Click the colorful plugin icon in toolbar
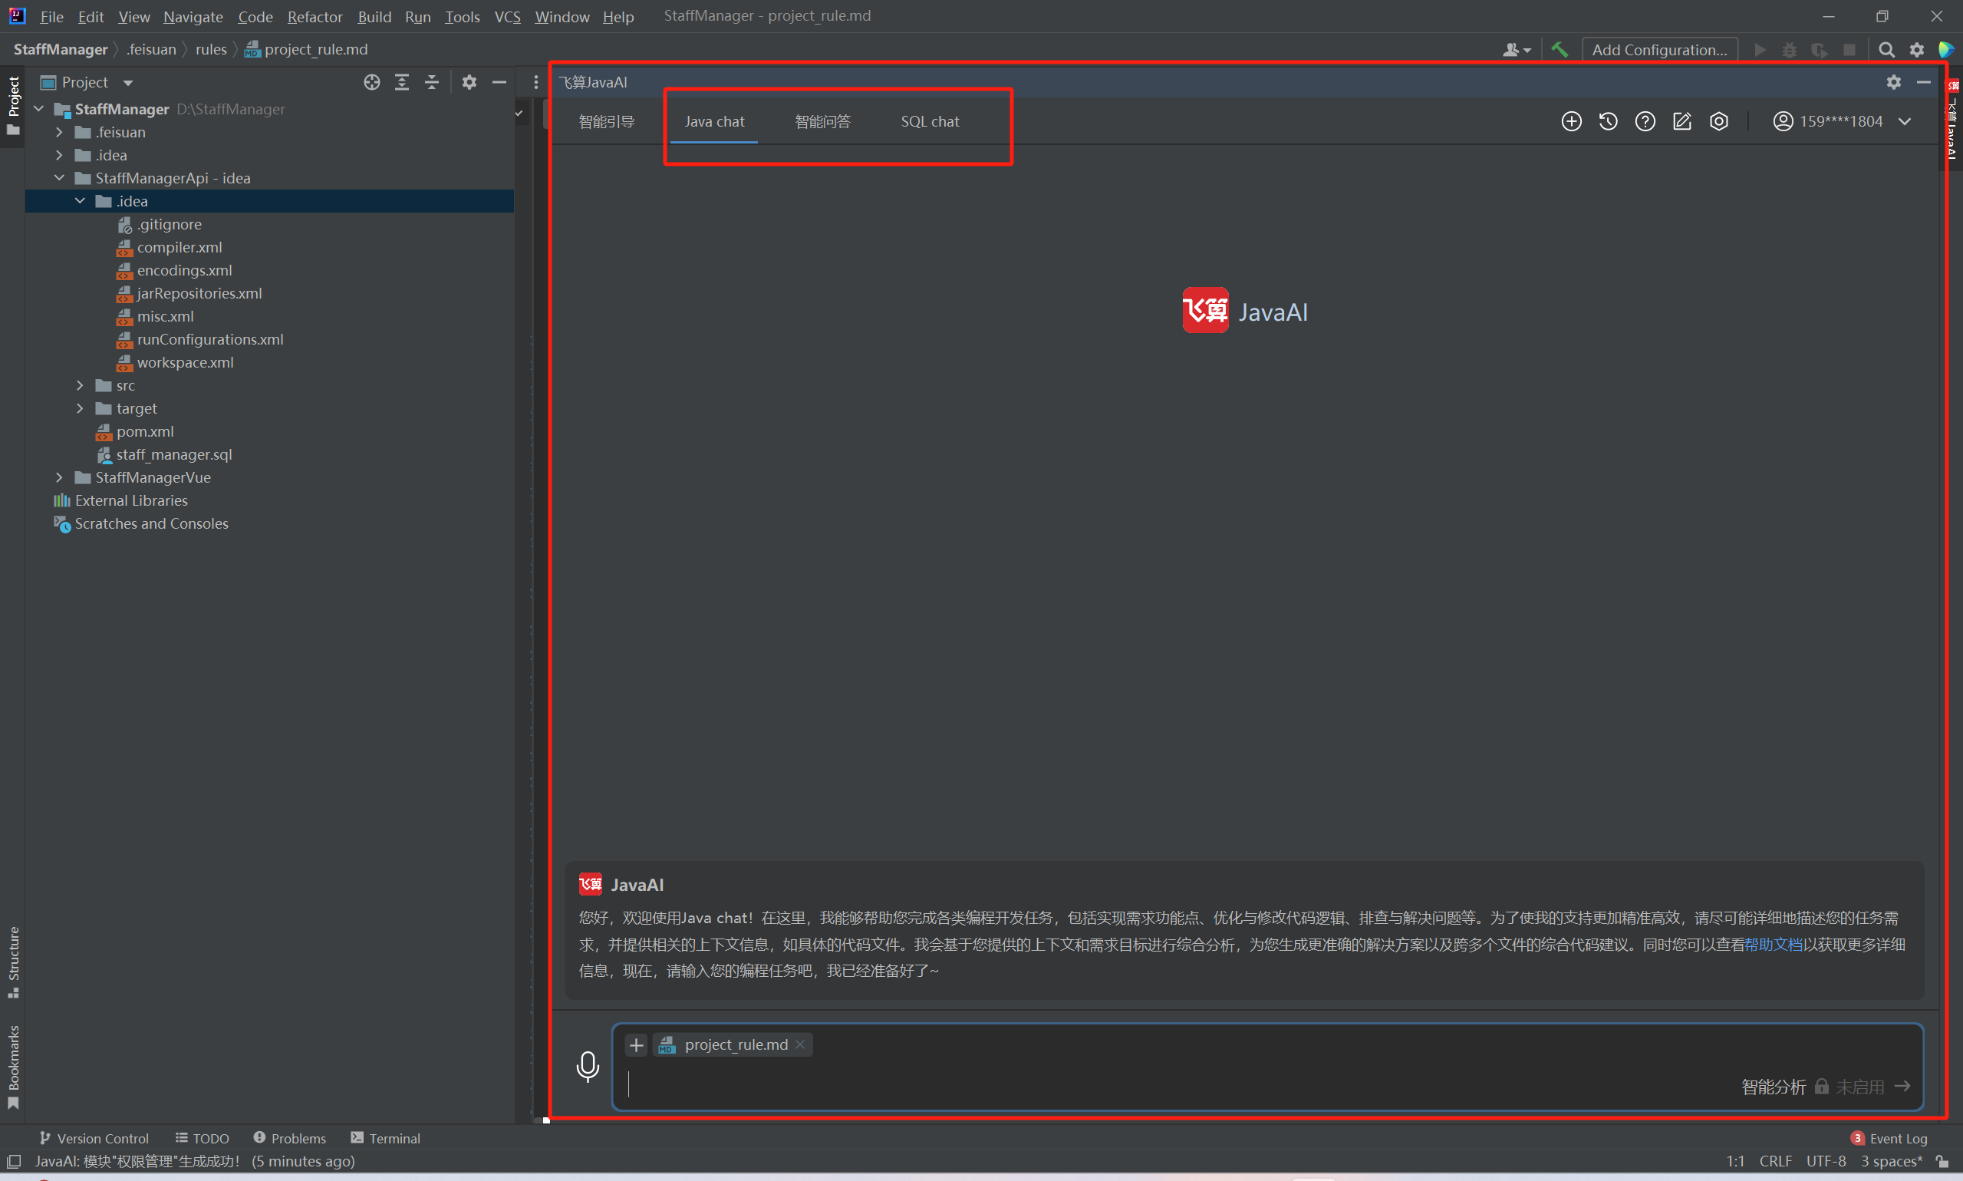1963x1181 pixels. click(1945, 49)
